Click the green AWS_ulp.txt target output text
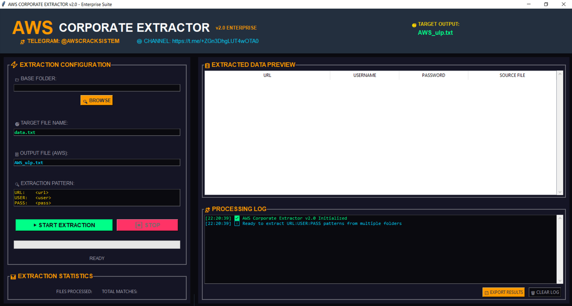 coord(435,33)
